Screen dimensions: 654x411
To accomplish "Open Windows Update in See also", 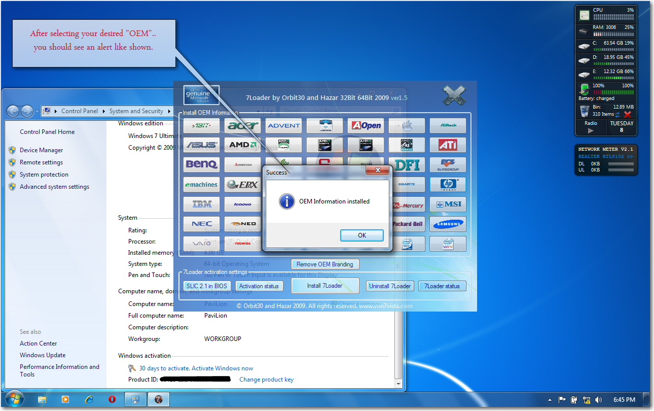I will click(43, 355).
